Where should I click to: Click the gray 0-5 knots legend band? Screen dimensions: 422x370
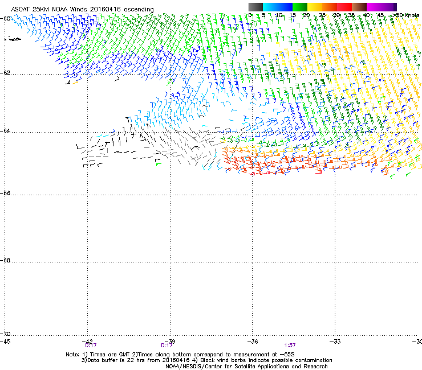255,7
